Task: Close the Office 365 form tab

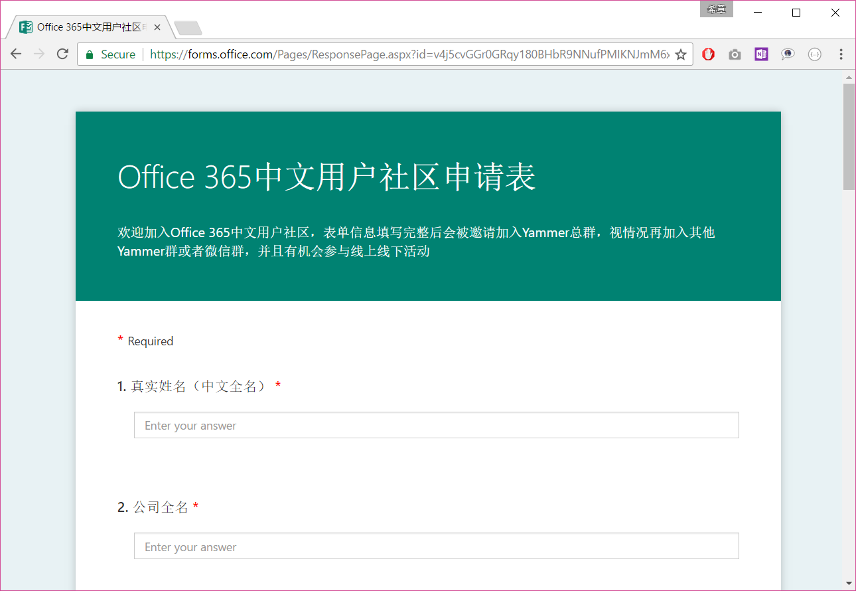Action: [x=157, y=27]
